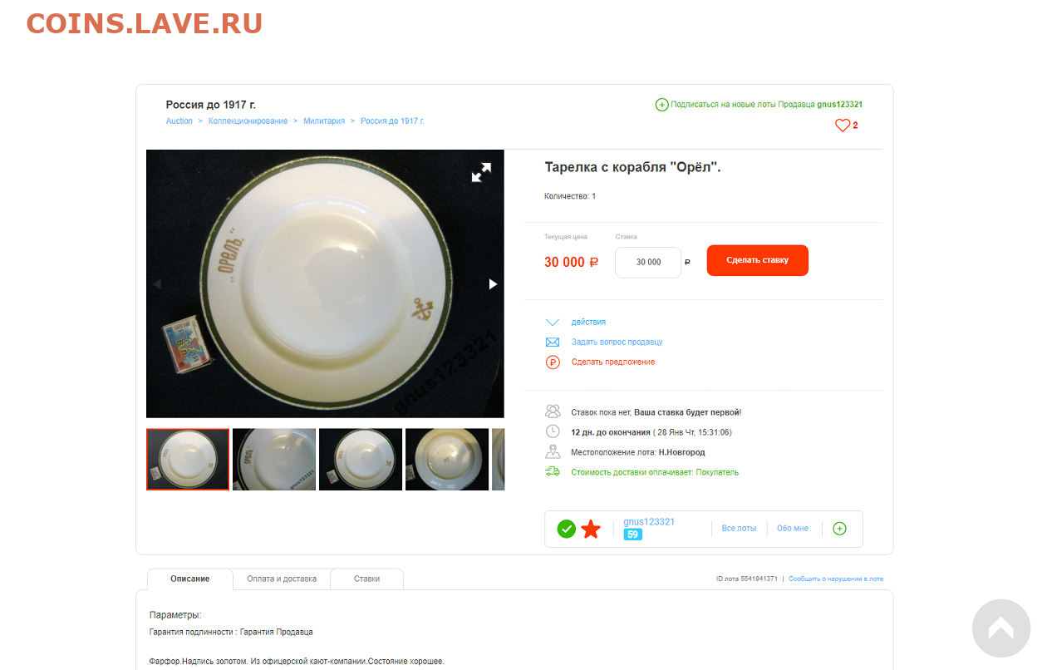
Task: Click the green plus icon in seller card
Action: [839, 529]
